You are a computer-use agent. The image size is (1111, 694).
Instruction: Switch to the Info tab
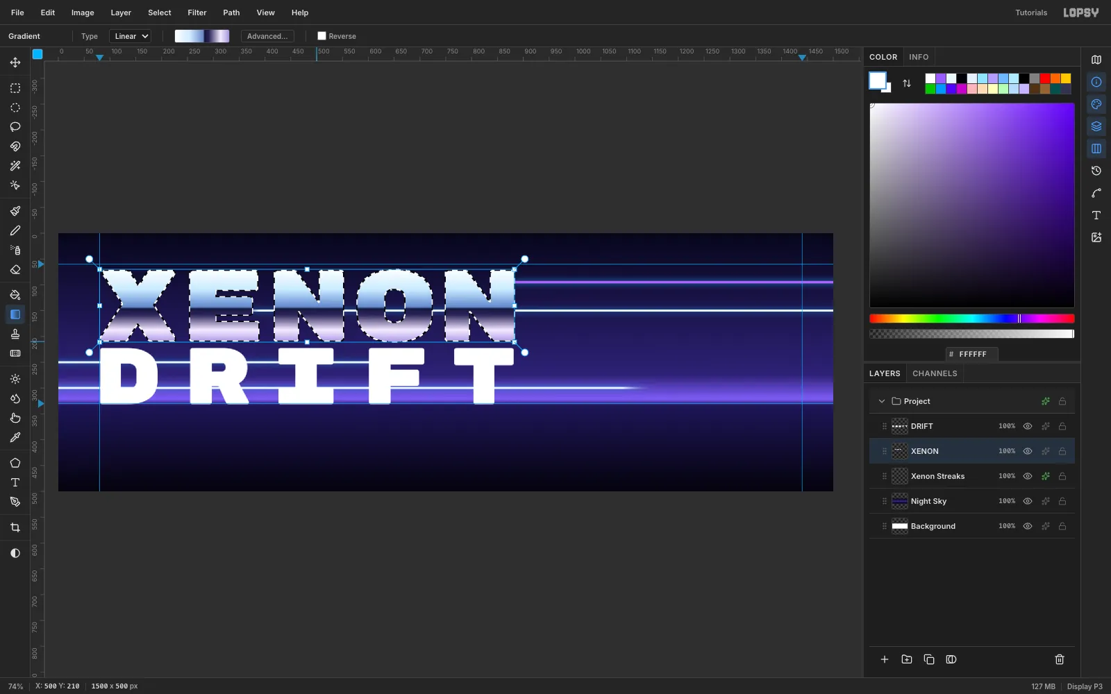[919, 57]
